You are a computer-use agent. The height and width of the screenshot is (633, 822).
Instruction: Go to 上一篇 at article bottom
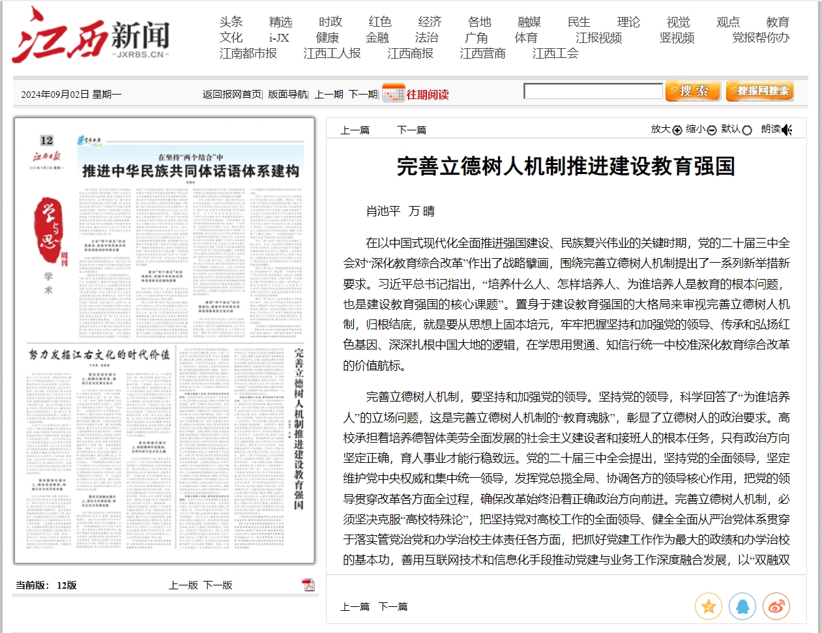click(355, 607)
